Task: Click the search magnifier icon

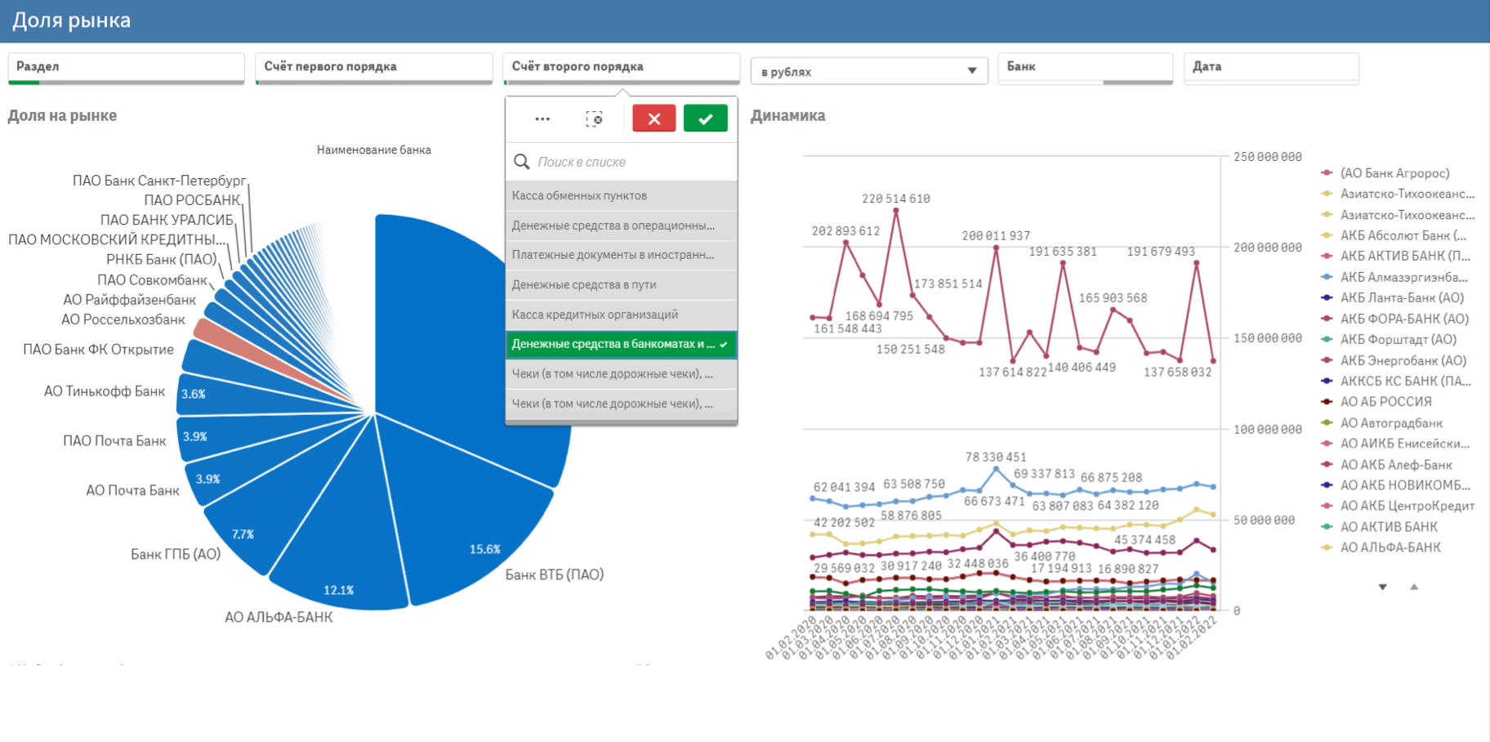Action: [521, 162]
